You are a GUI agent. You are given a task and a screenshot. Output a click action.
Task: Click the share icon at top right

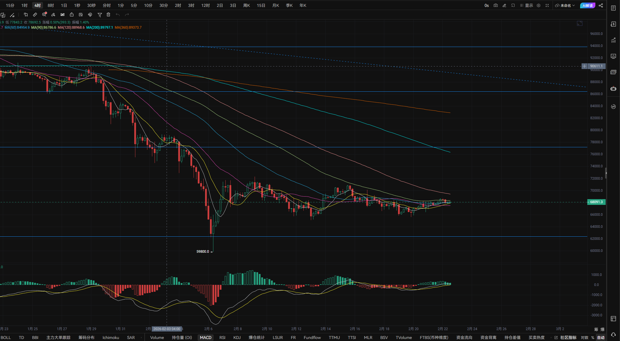[601, 5]
